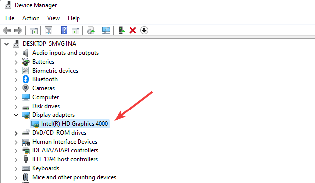Expand the Keyboards category
This screenshot has width=315, height=183.
click(x=16, y=169)
